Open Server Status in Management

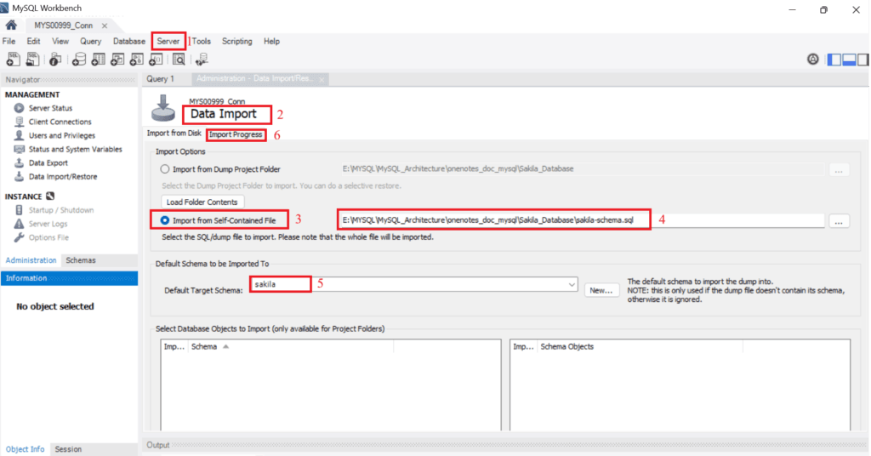50,108
